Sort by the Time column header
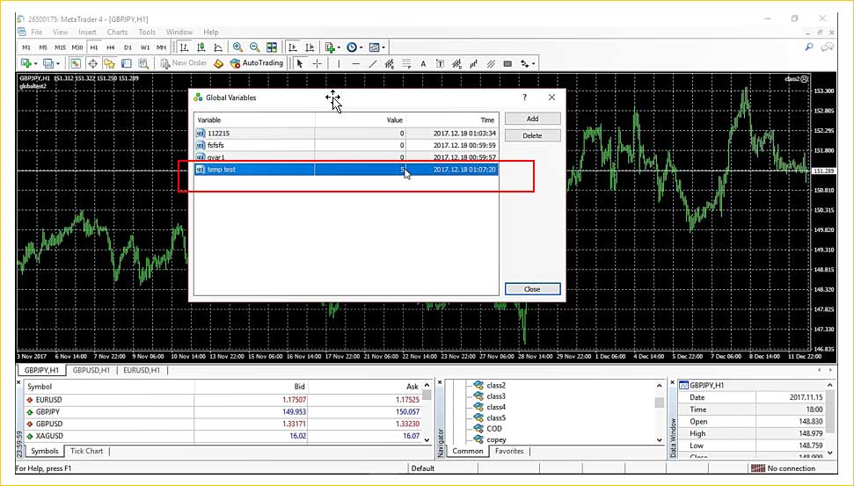This screenshot has height=486, width=854. (x=452, y=120)
